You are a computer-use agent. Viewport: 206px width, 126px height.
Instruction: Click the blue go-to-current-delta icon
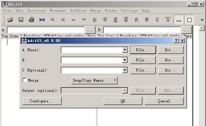point(42,20)
